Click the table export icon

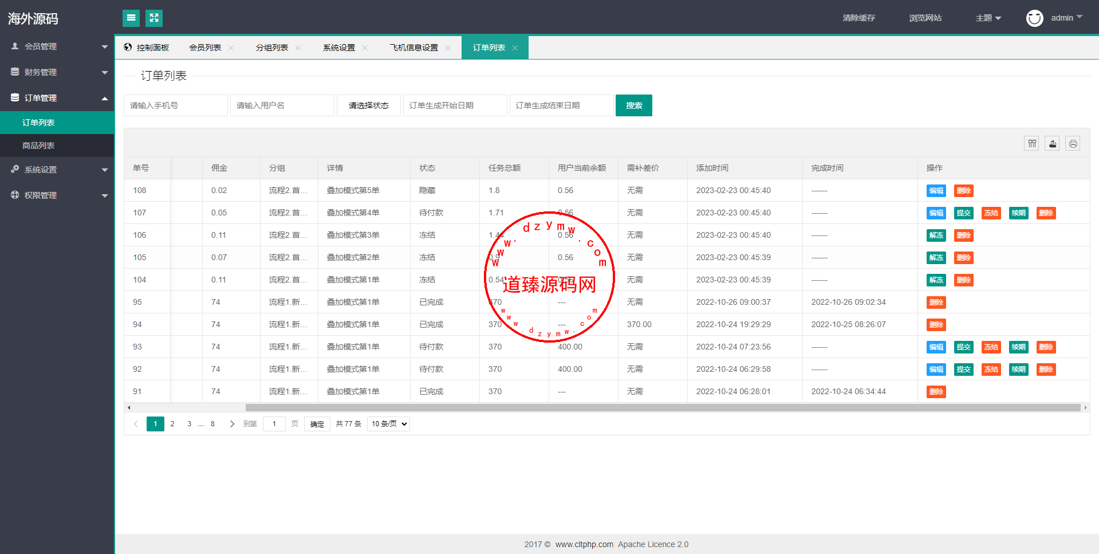[x=1052, y=144]
